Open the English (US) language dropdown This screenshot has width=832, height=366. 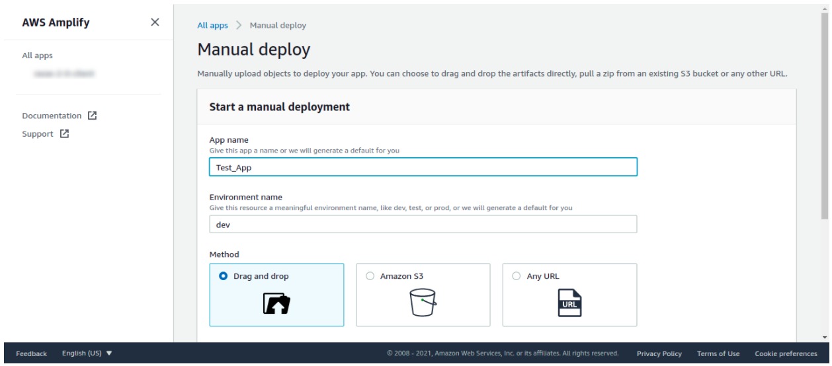[87, 353]
